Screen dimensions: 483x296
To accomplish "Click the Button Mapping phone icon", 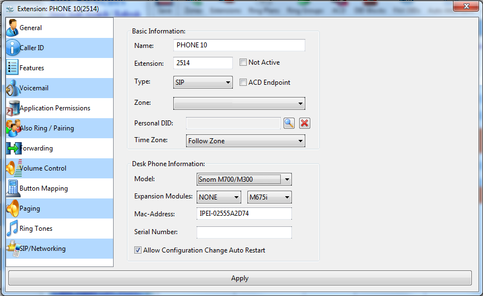I will [12, 188].
